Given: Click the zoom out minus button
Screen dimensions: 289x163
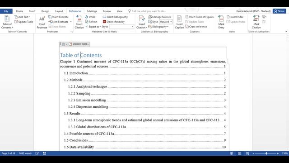Looking at the screenshot, I should (x=253, y=153).
